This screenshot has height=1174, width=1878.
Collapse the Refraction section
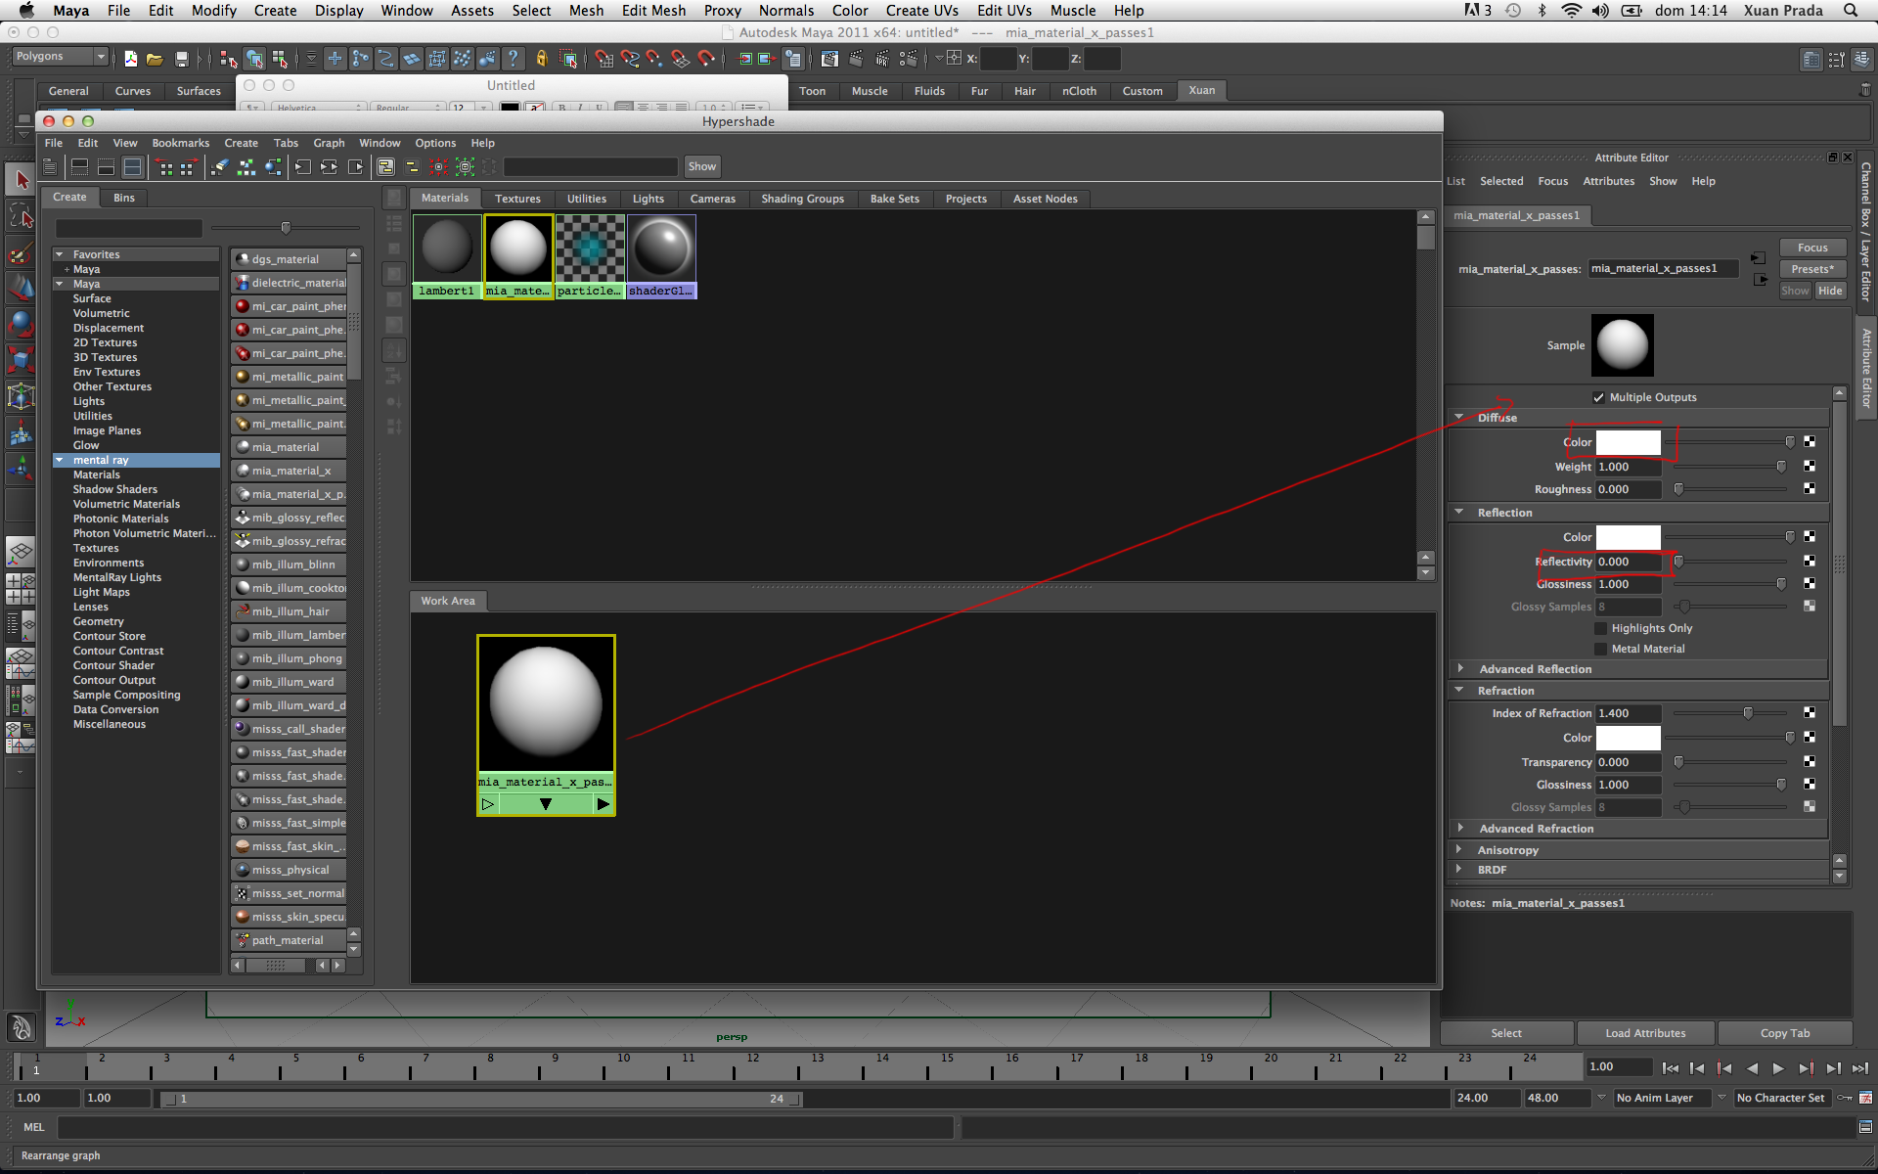click(x=1459, y=690)
